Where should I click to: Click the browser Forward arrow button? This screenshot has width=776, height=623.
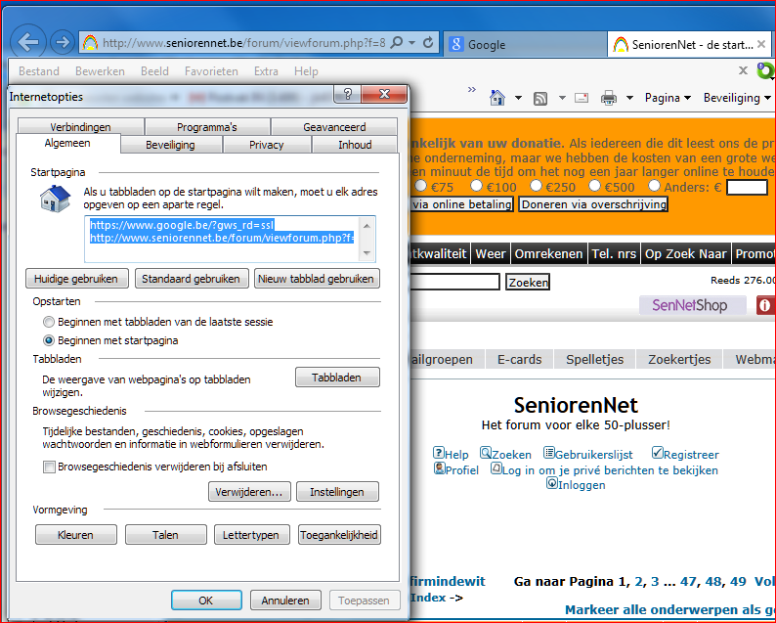[x=62, y=42]
